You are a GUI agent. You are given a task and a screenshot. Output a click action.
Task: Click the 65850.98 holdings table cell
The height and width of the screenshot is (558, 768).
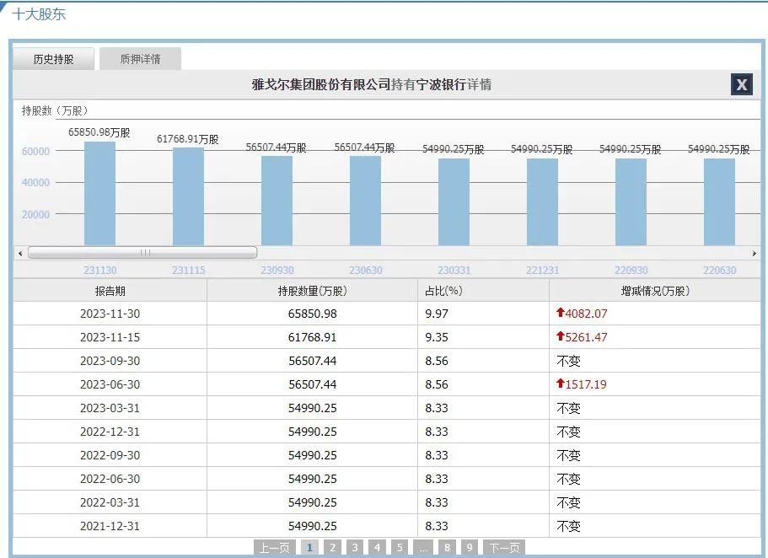pyautogui.click(x=313, y=314)
